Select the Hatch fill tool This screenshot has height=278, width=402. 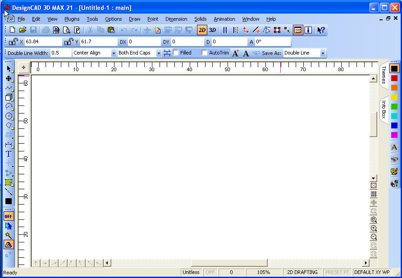[9, 182]
